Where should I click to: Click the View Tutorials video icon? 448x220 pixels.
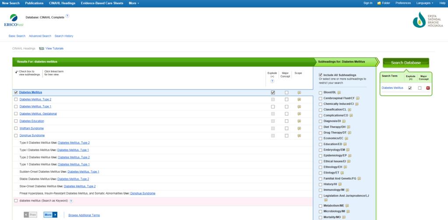tap(42, 49)
